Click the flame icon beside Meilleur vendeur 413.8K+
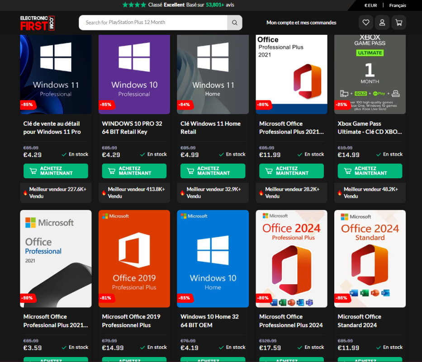 [x=104, y=193]
